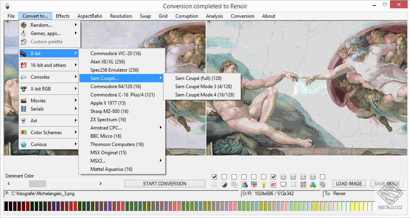This screenshot has width=410, height=218.
Task: Select Sam Coupé Mode 3 (4/128)
Action: tap(203, 87)
